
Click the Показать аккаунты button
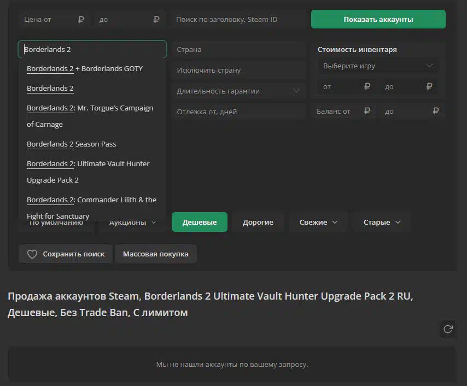tap(378, 19)
